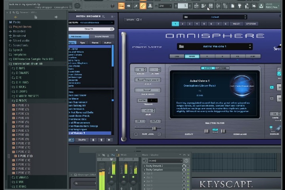Screen dimensions: 285x190
Task: Mute the part with the M button
Action: pyautogui.click(x=136, y=134)
